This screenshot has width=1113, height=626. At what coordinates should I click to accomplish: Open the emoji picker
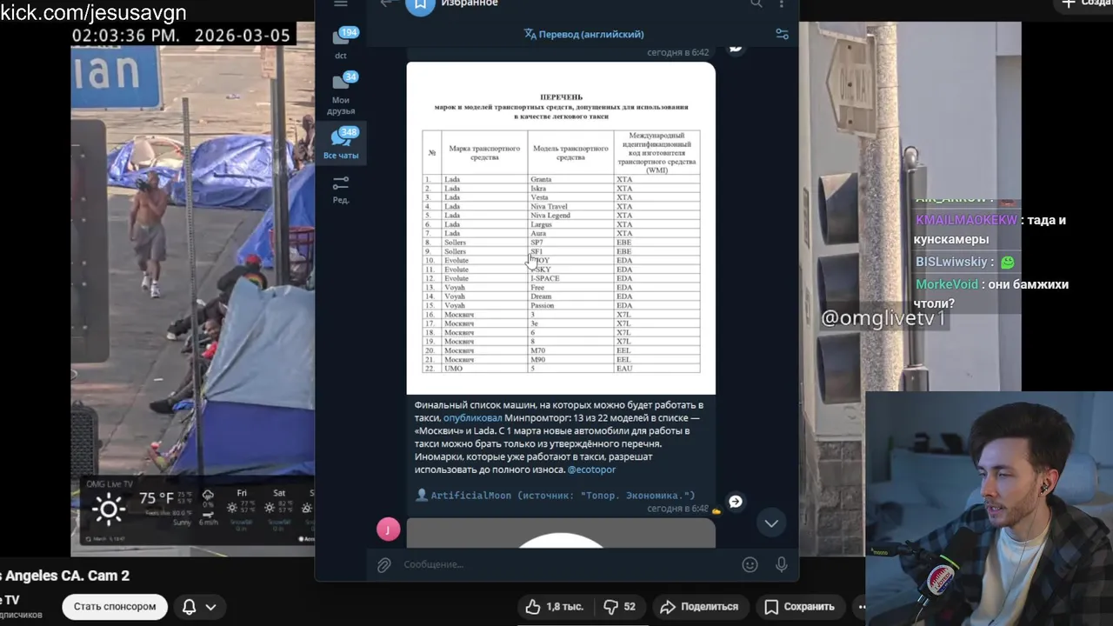pyautogui.click(x=750, y=565)
